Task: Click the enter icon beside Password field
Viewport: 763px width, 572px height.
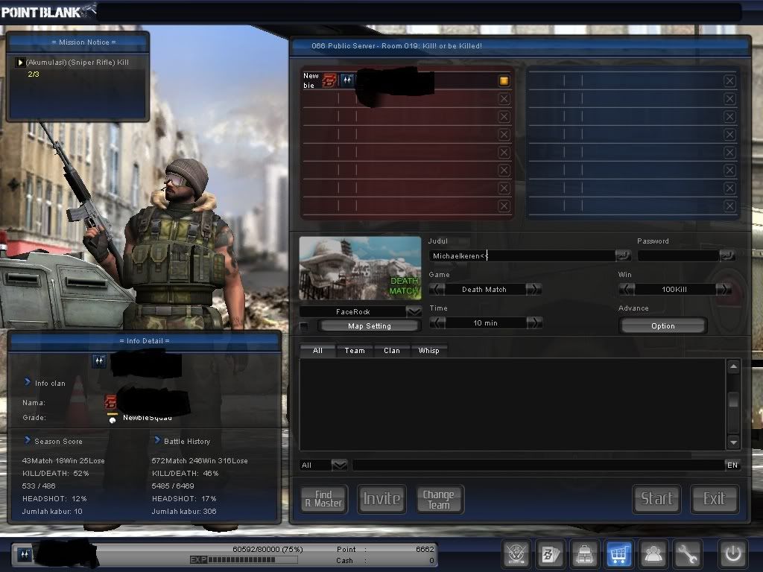Action: point(727,255)
